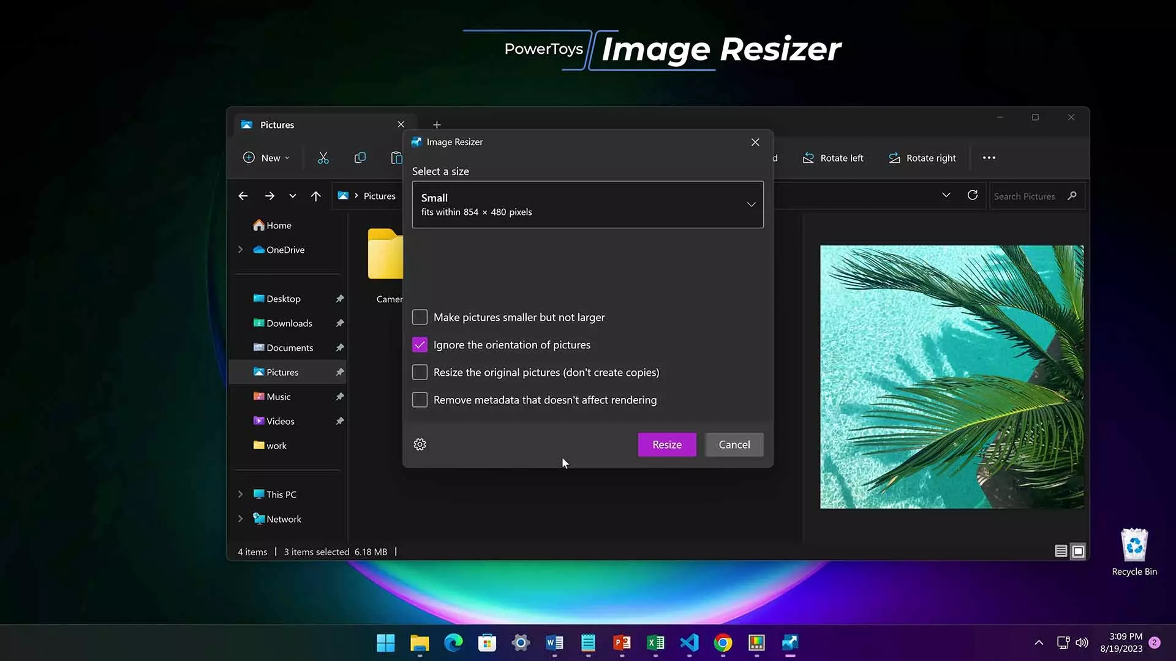Click the Search Pictures field
This screenshot has height=661, width=1176.
point(1036,196)
